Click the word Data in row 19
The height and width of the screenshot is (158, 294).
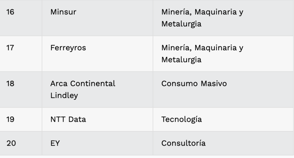coord(77,119)
